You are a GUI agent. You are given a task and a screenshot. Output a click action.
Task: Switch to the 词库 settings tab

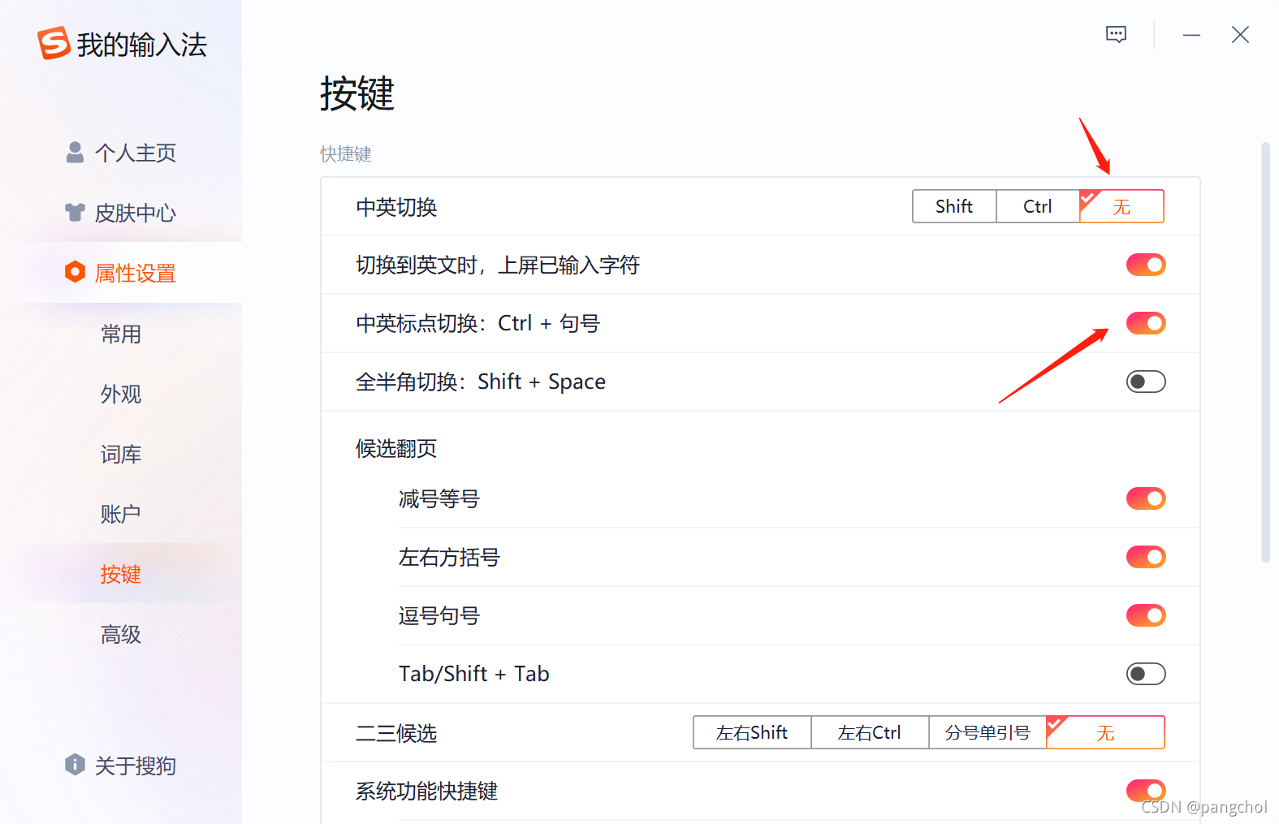coord(121,454)
